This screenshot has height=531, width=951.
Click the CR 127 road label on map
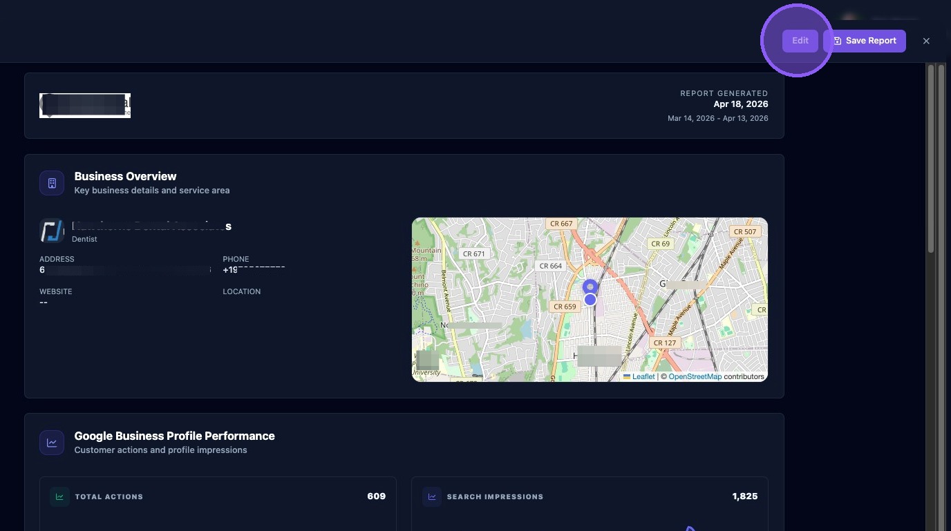coord(665,342)
